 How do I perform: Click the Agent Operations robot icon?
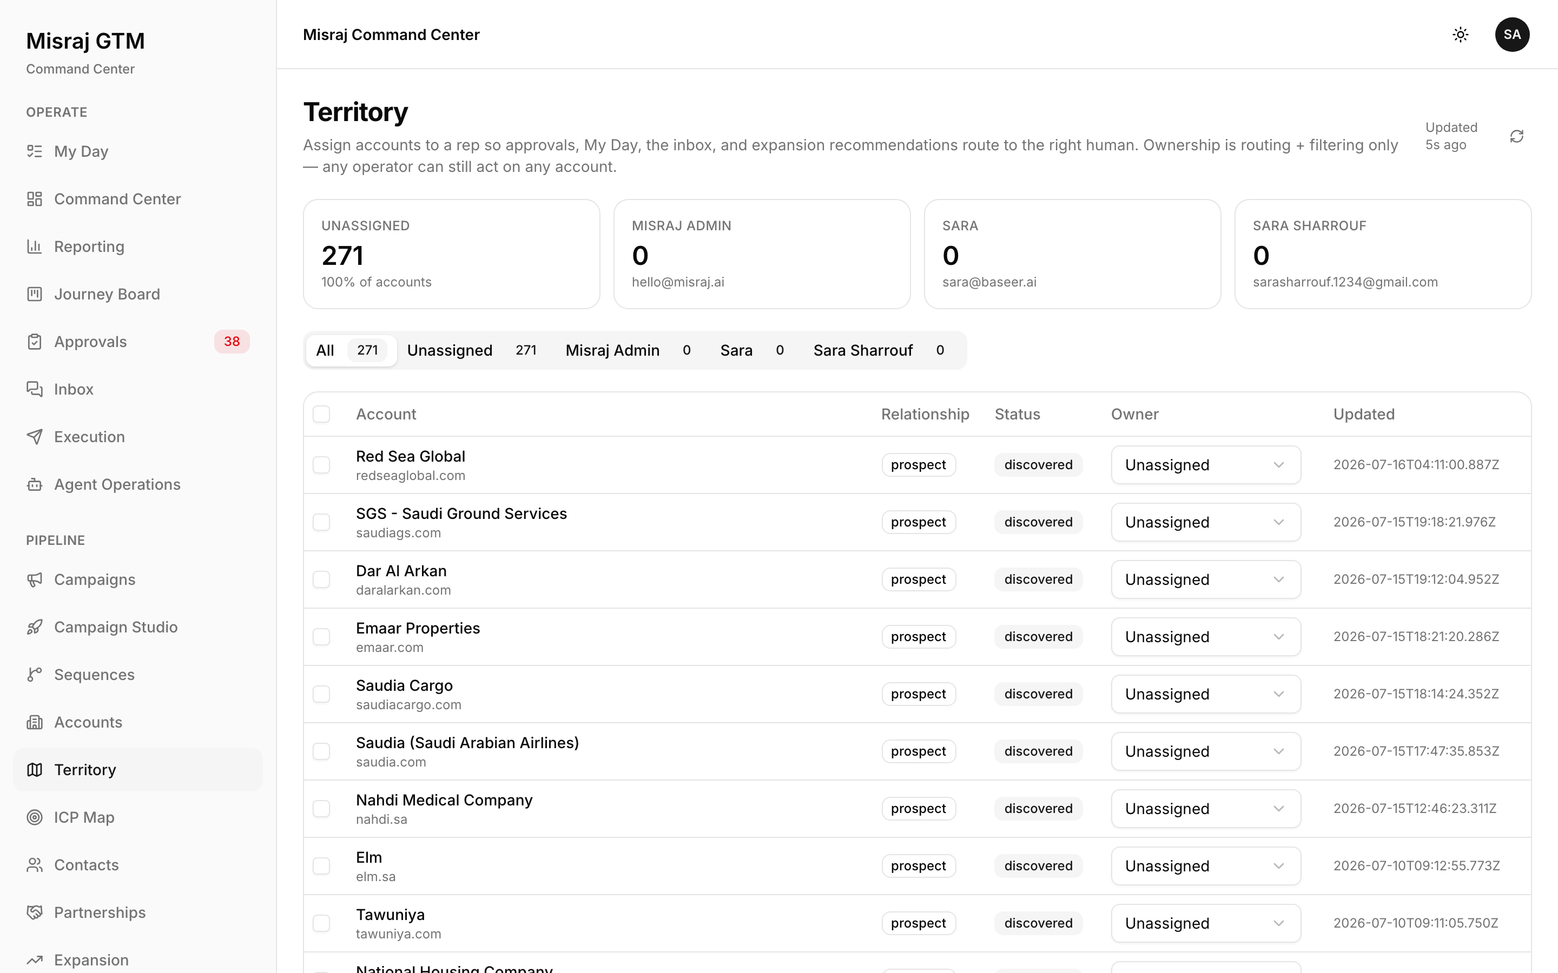[x=35, y=484]
